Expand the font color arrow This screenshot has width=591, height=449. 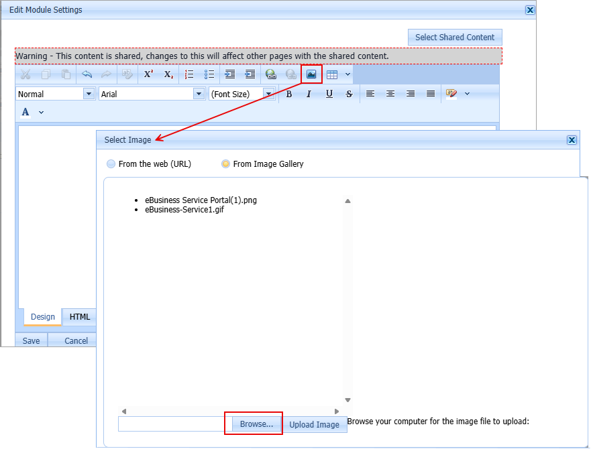tap(42, 113)
